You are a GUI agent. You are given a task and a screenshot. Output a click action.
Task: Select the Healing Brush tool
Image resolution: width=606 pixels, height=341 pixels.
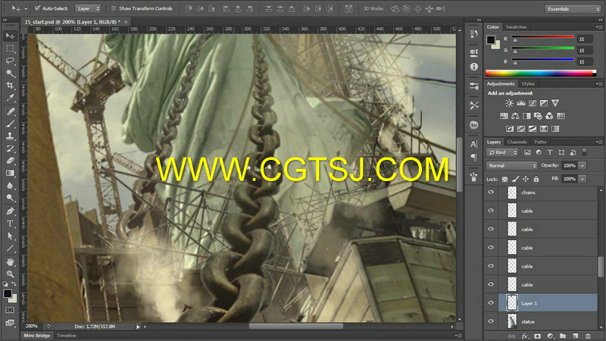pos(10,111)
